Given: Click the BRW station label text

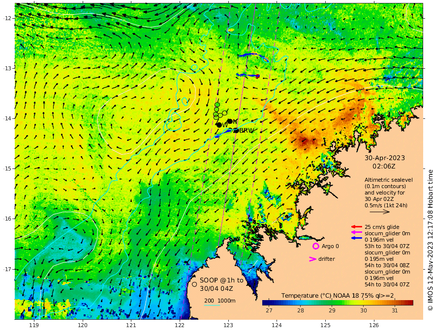Looking at the screenshot, I should tap(247, 130).
